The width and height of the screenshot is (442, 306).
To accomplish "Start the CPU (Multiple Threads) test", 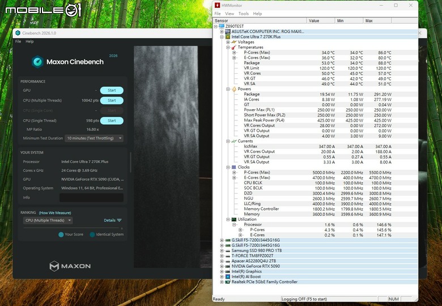I will tap(112, 100).
